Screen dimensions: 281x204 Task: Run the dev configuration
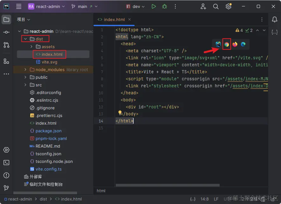coord(154,6)
